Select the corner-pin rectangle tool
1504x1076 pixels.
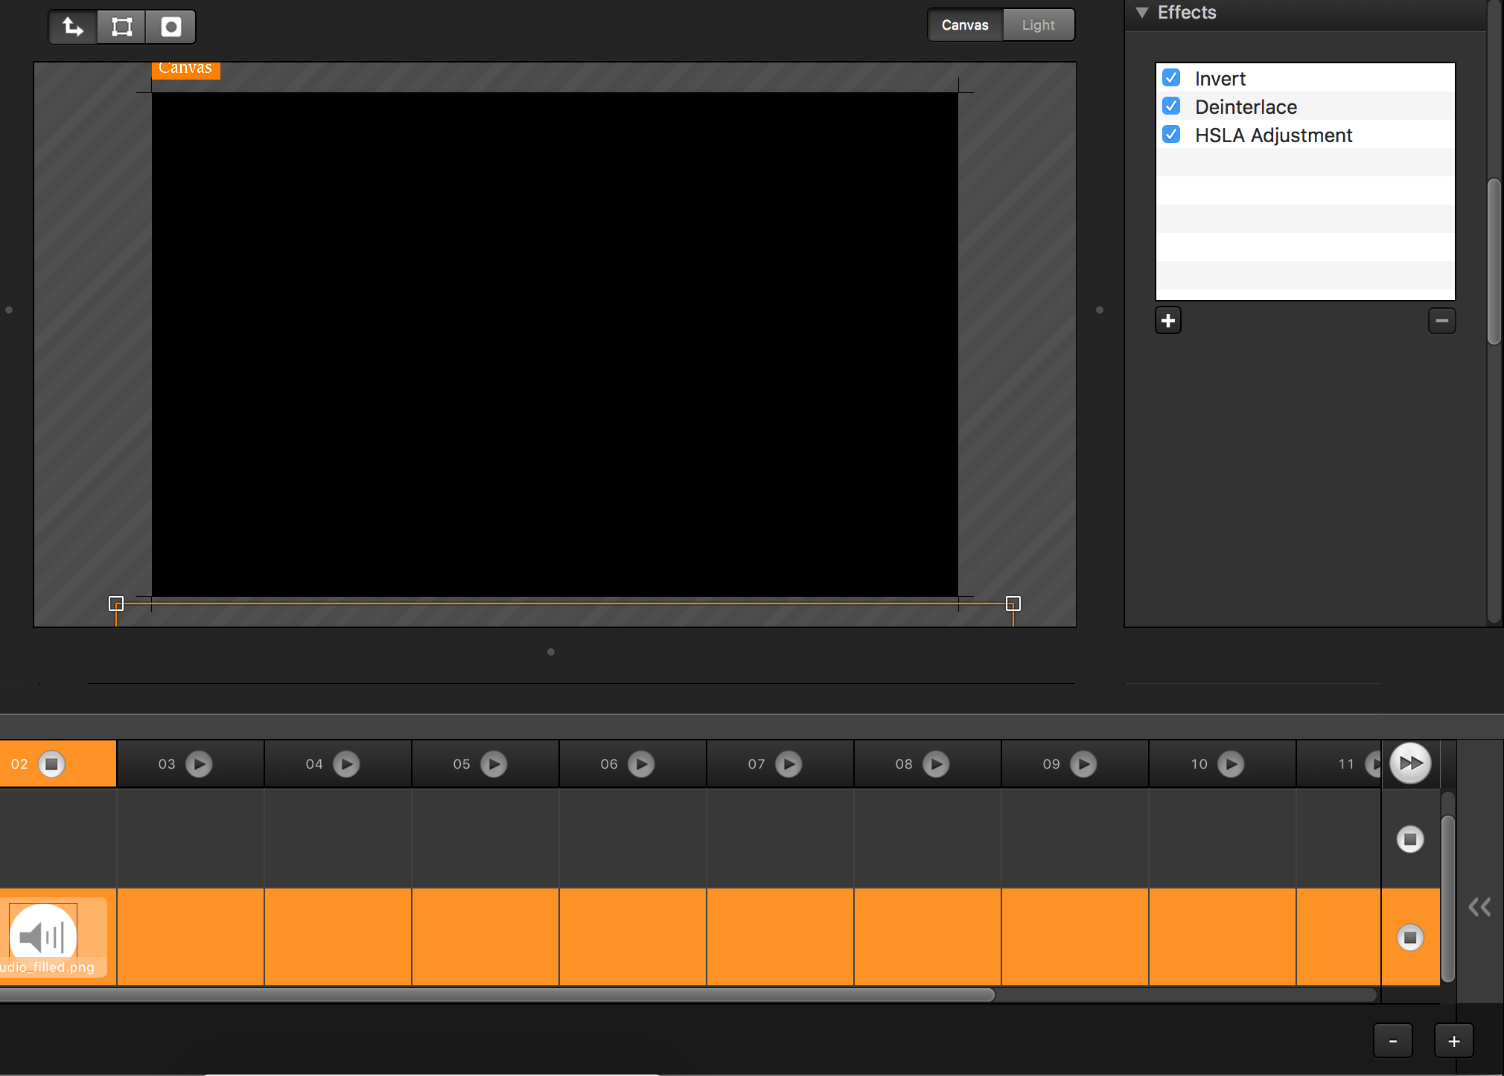[x=121, y=27]
